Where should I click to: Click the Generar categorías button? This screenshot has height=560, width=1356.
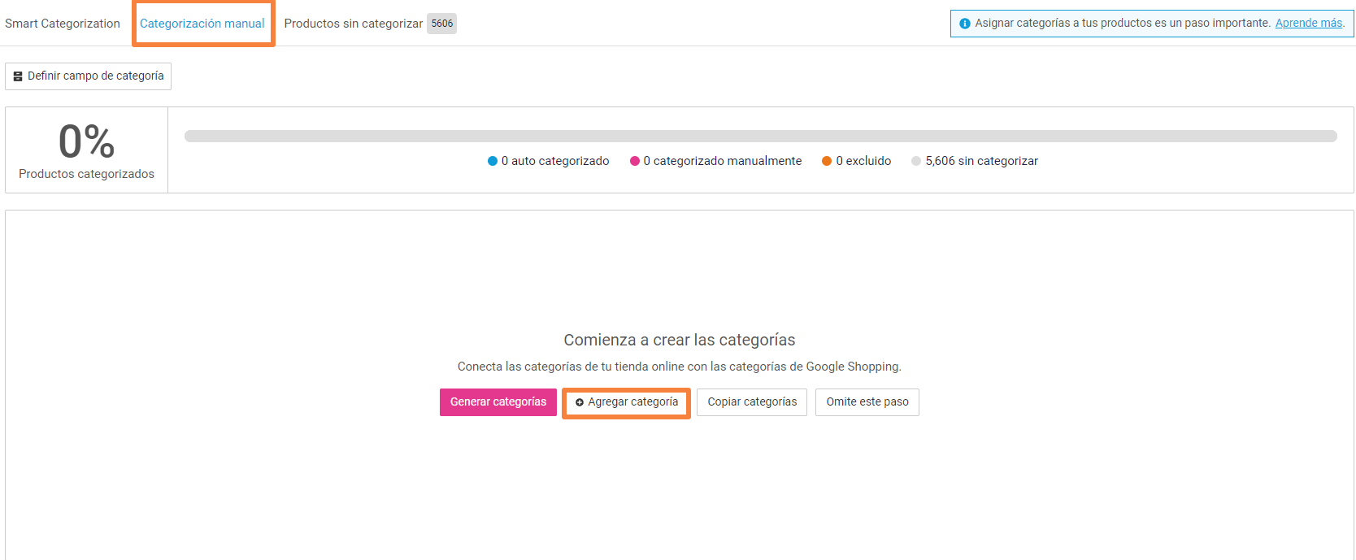pyautogui.click(x=498, y=402)
